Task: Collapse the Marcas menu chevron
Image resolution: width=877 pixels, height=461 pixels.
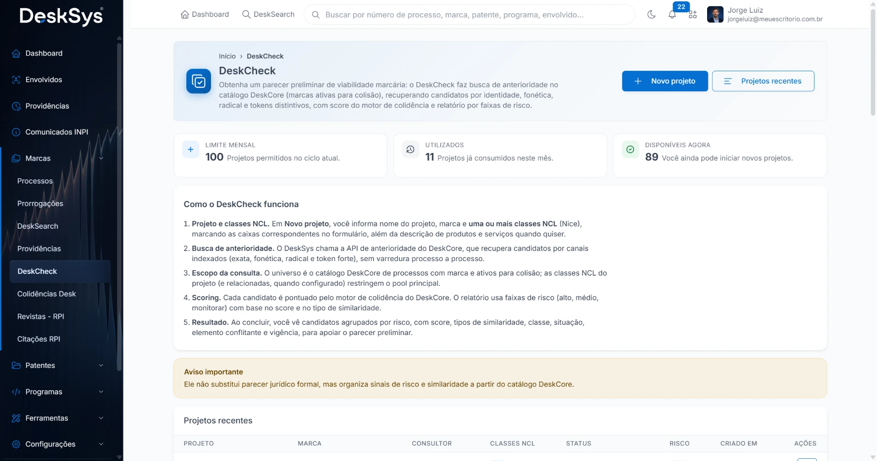Action: (101, 158)
